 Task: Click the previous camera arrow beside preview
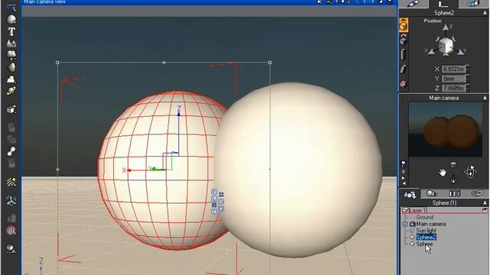tap(403, 183)
